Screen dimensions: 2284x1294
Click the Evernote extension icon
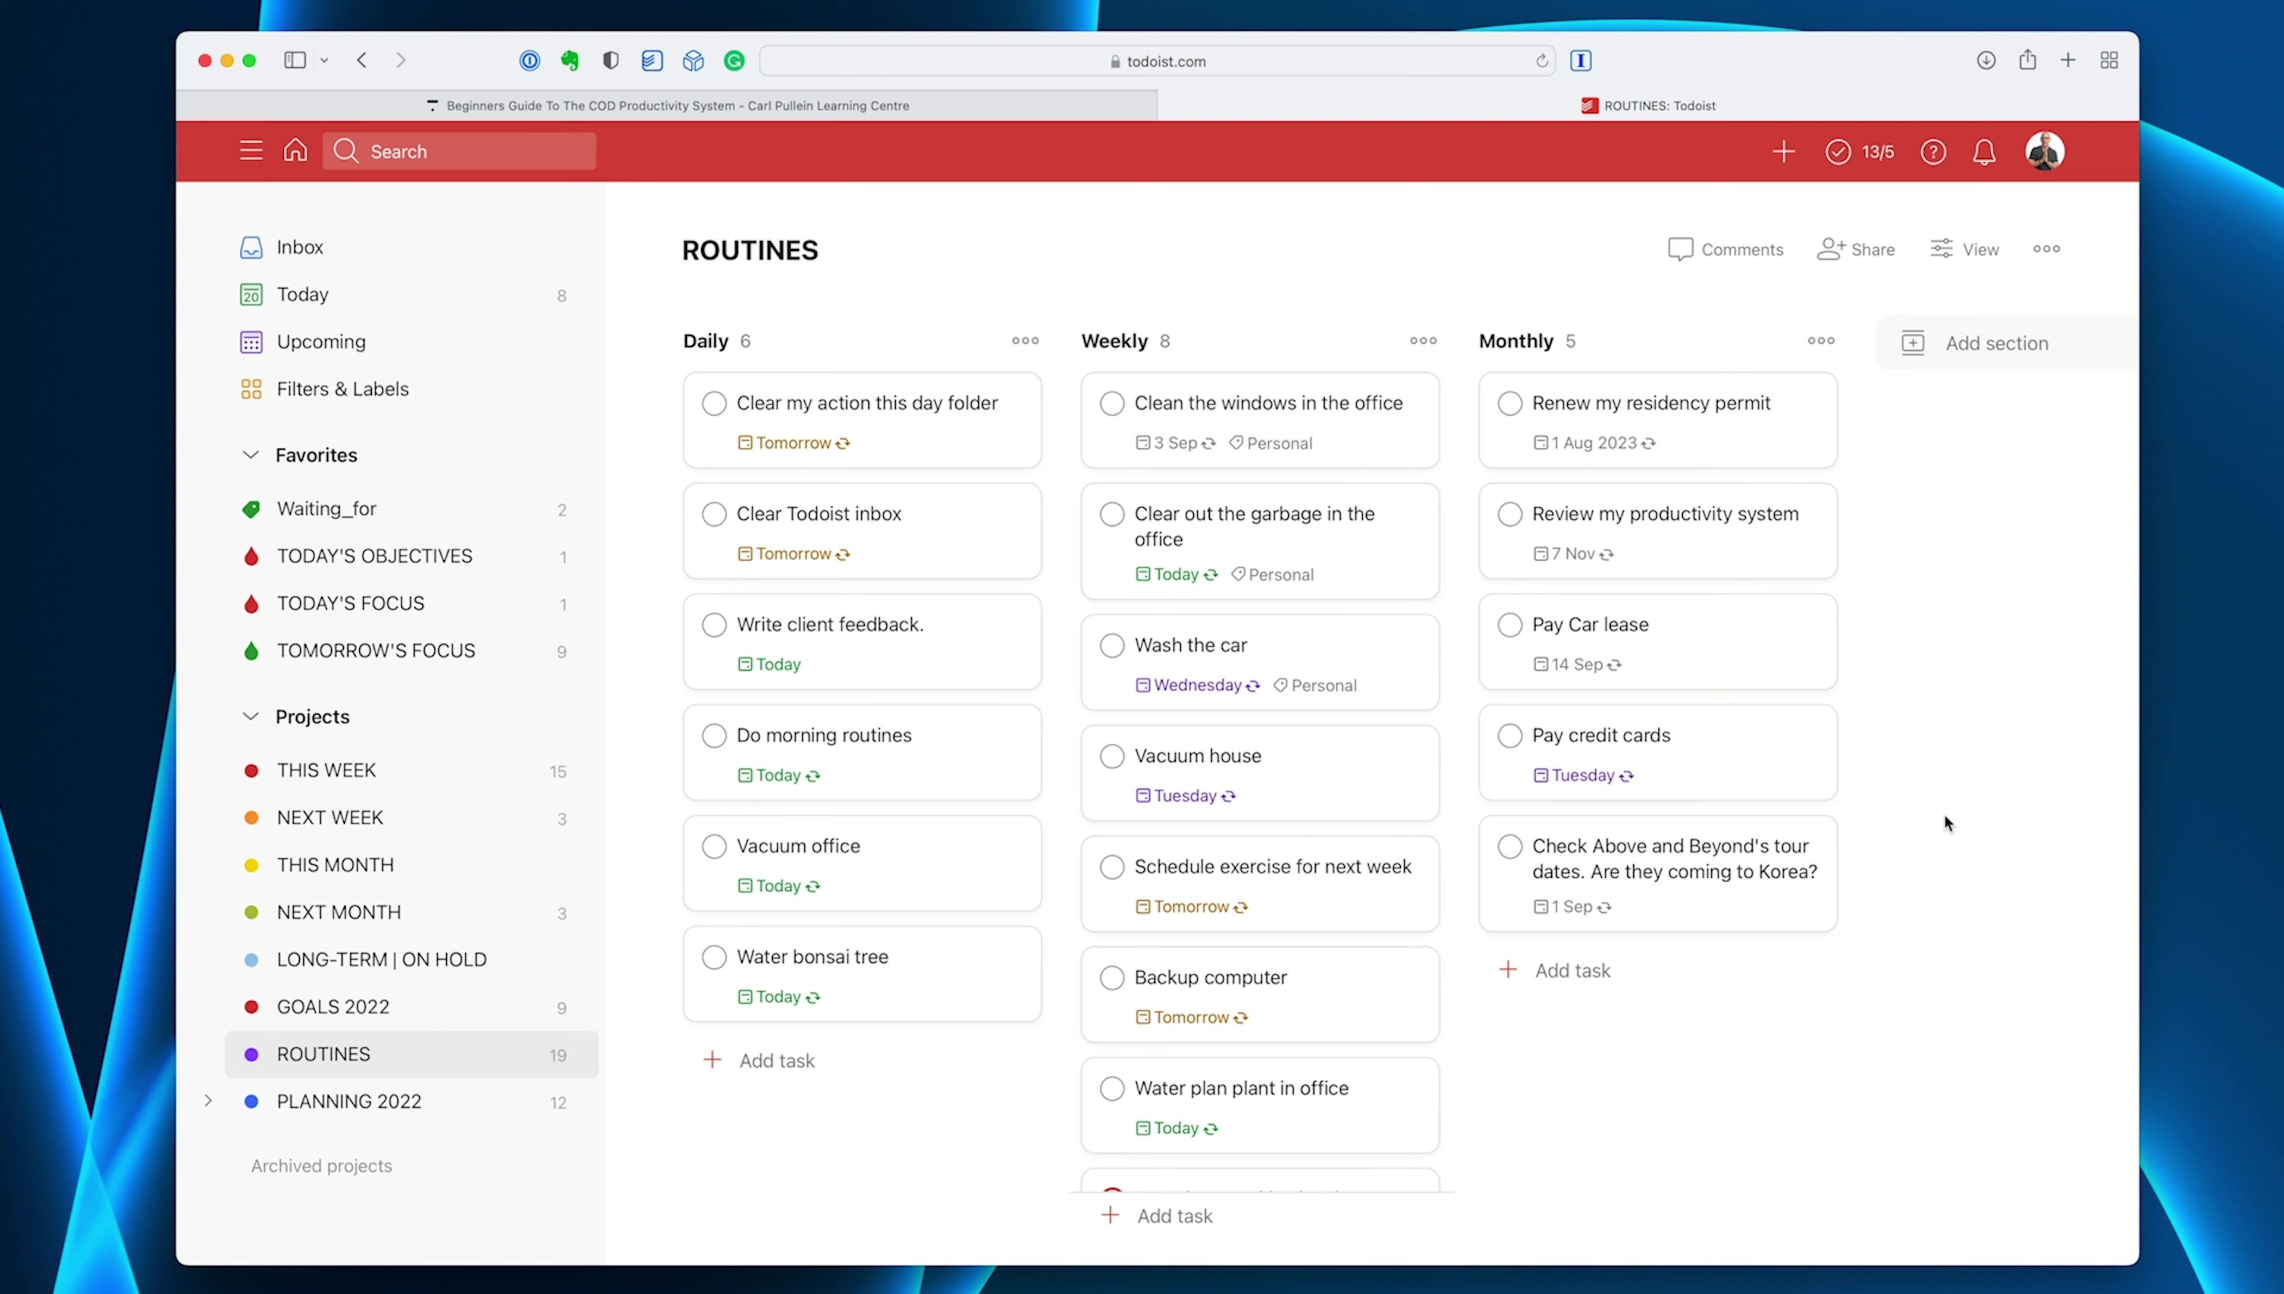[x=570, y=61]
